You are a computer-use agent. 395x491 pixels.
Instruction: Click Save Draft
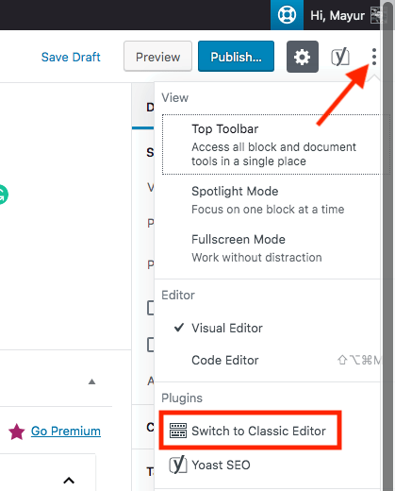tap(71, 57)
